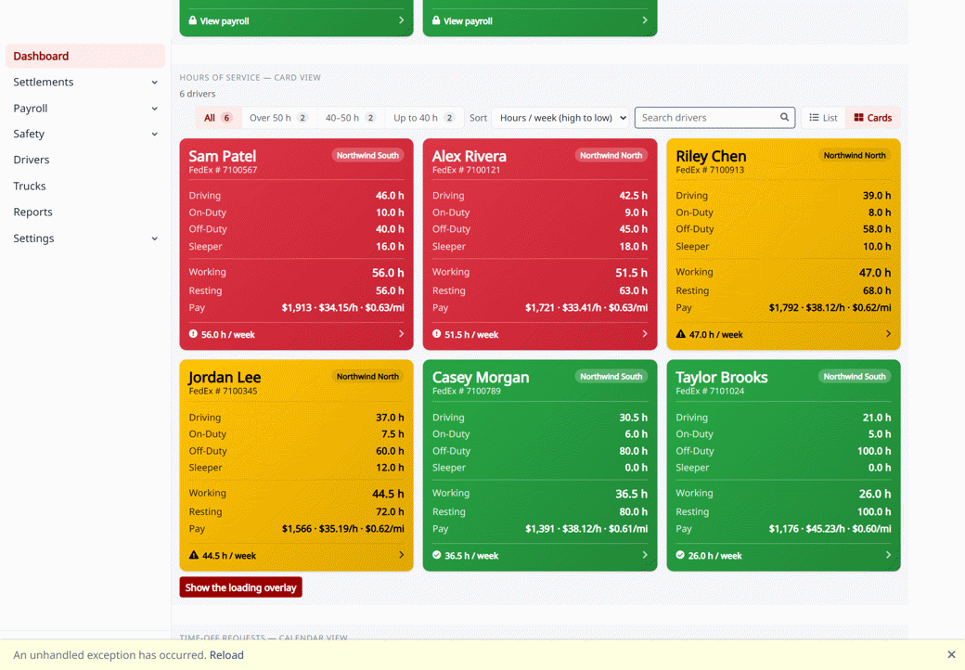Open Riley Chen card chevron arrow

888,333
